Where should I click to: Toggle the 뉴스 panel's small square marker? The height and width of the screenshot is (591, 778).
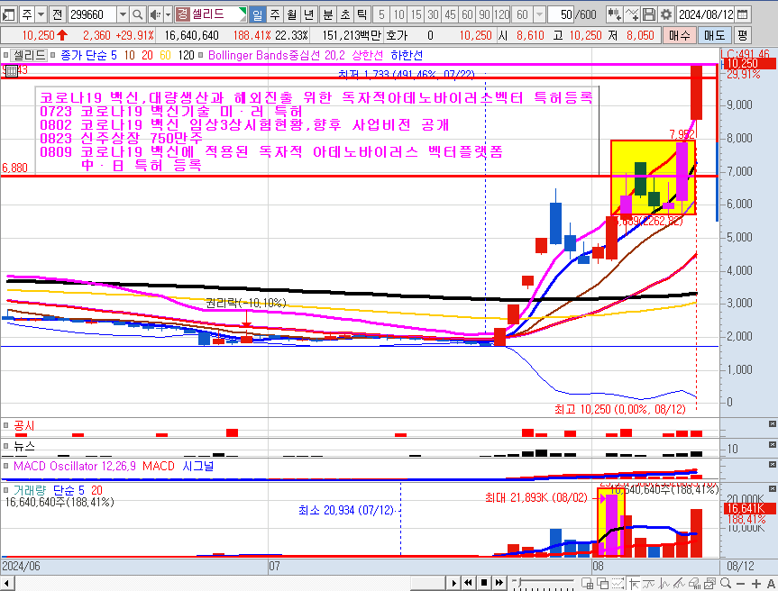(5, 445)
